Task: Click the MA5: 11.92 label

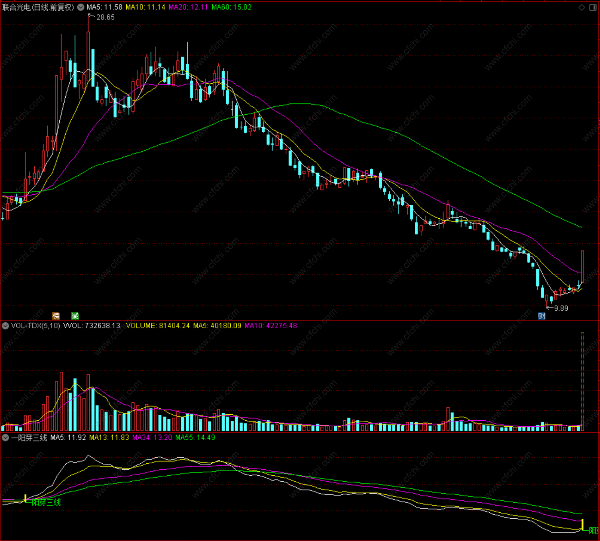Action: [x=68, y=437]
